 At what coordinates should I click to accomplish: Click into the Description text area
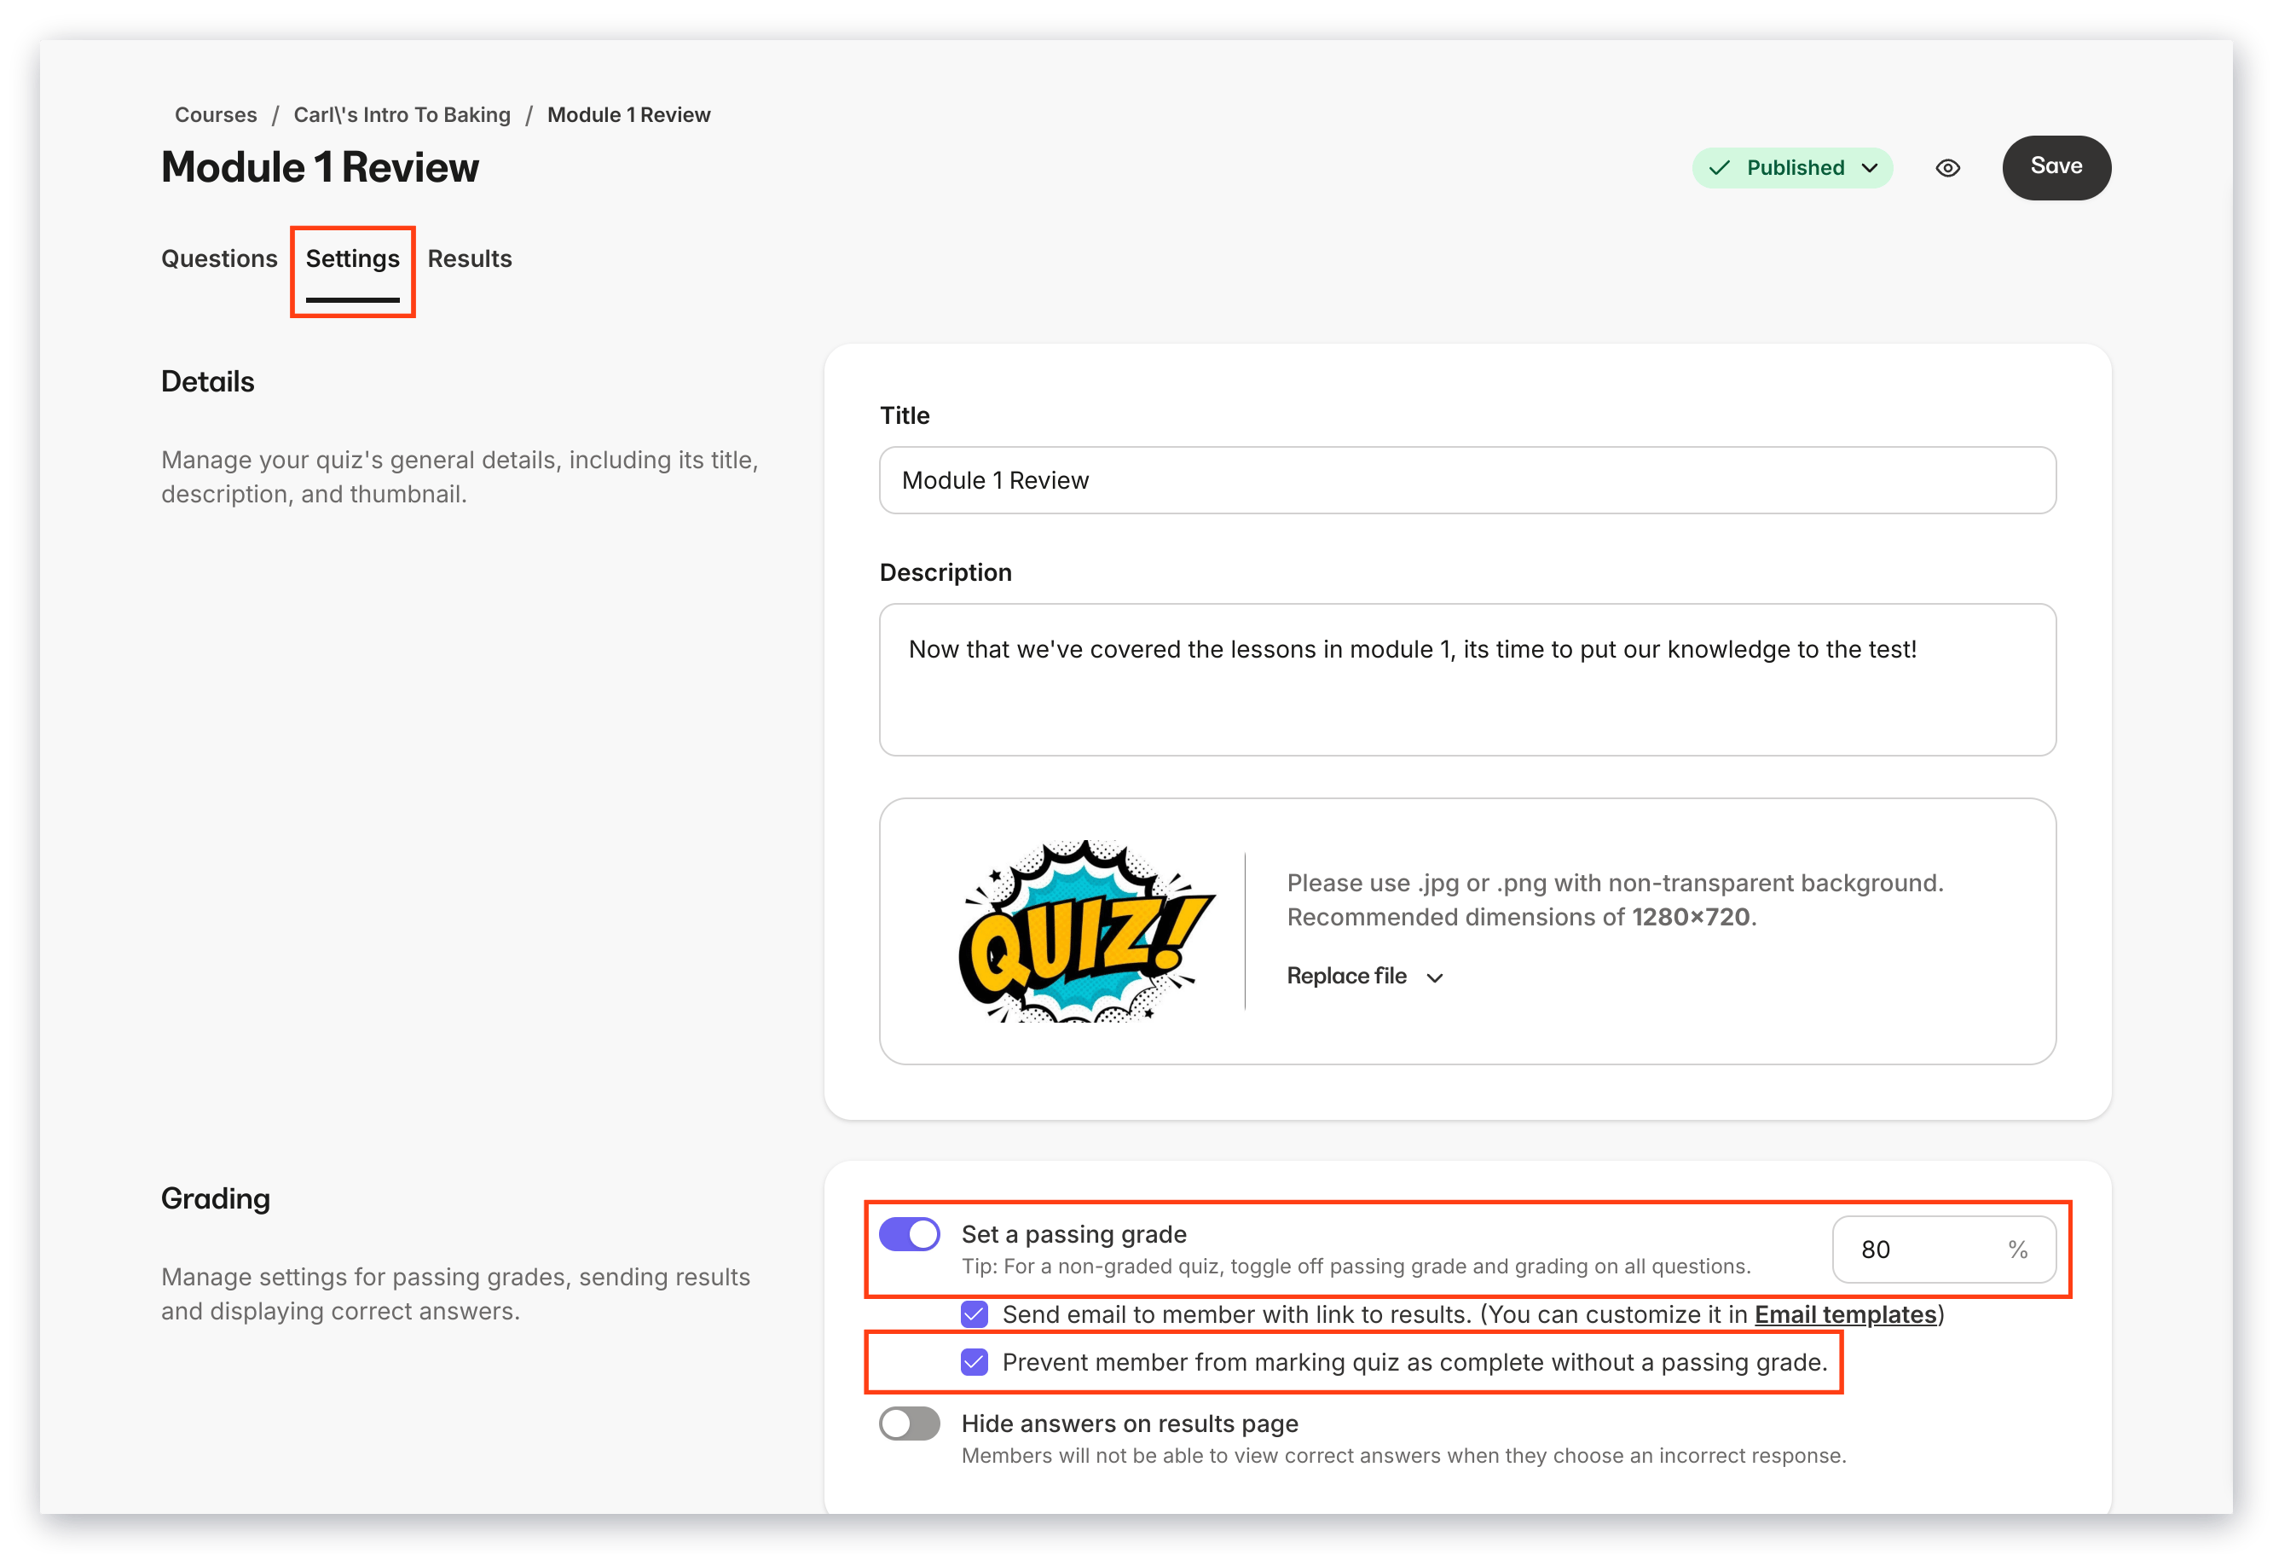pyautogui.click(x=1467, y=679)
